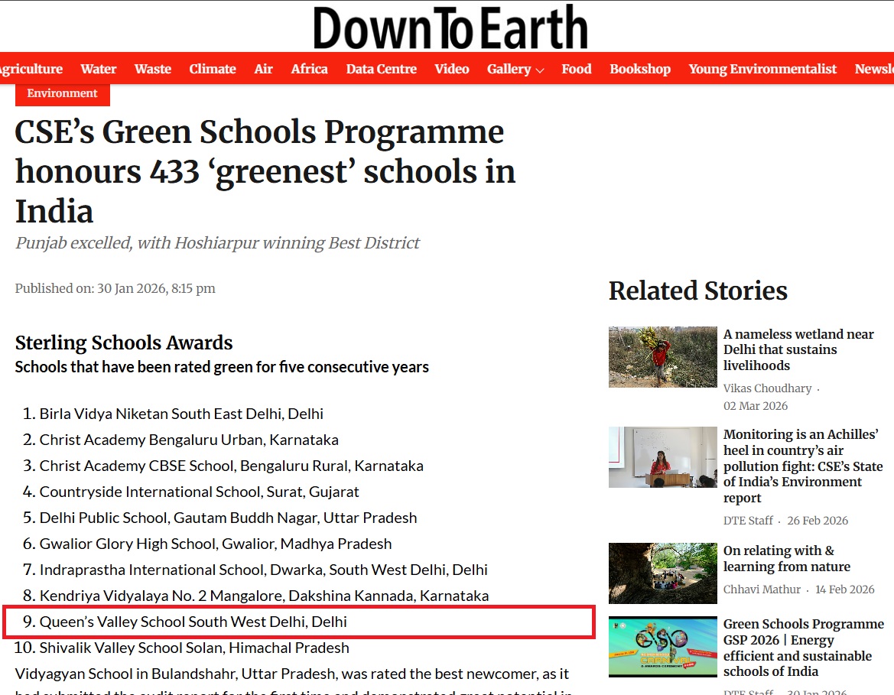This screenshot has height=695, width=894.
Task: Click the nature learning story thumbnail
Action: 662,573
